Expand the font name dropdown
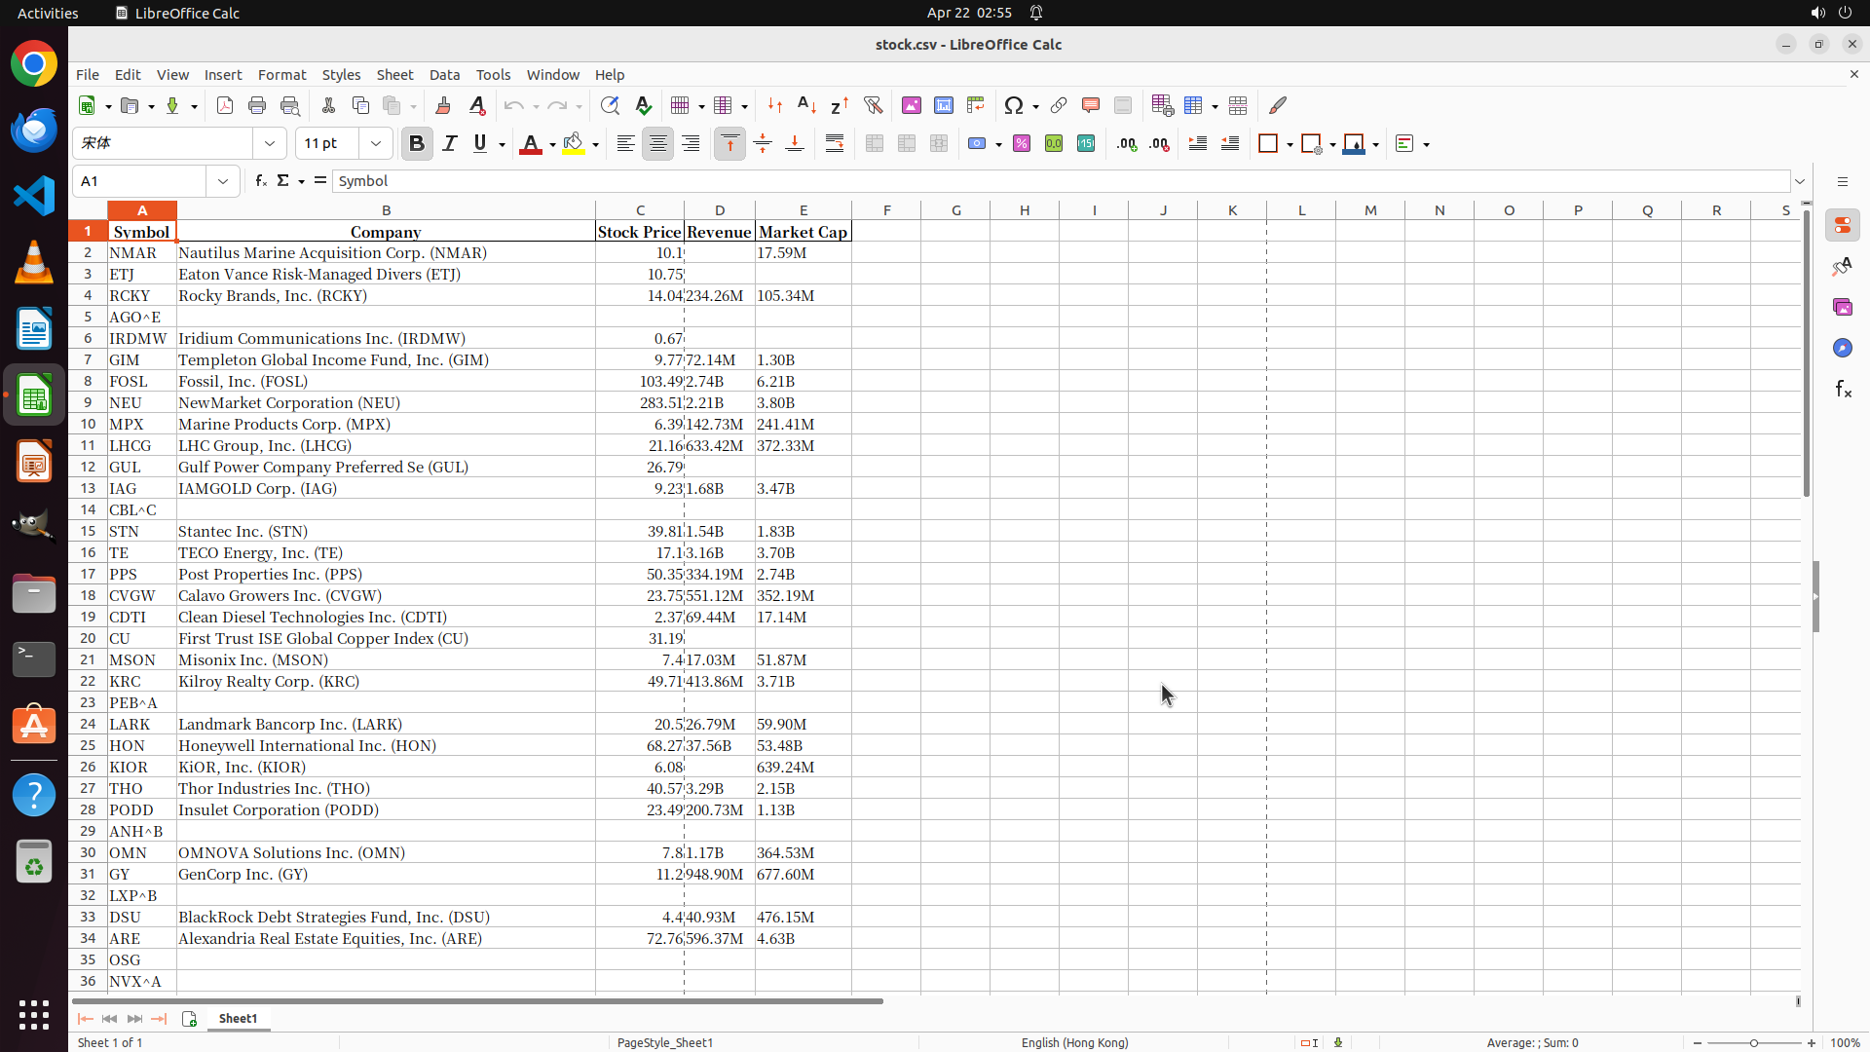 click(270, 144)
